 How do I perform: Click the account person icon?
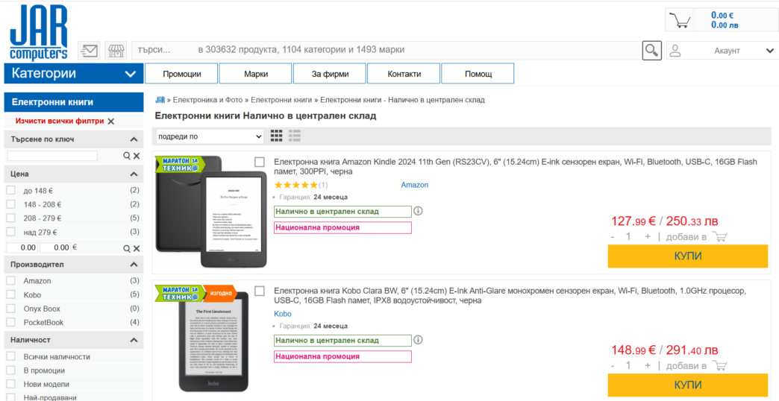click(x=675, y=50)
